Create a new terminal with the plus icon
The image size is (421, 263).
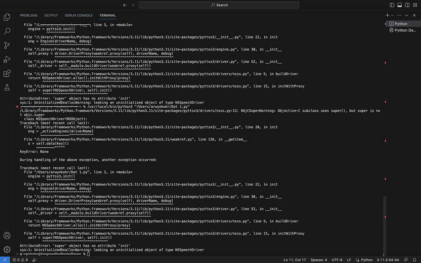point(387,15)
